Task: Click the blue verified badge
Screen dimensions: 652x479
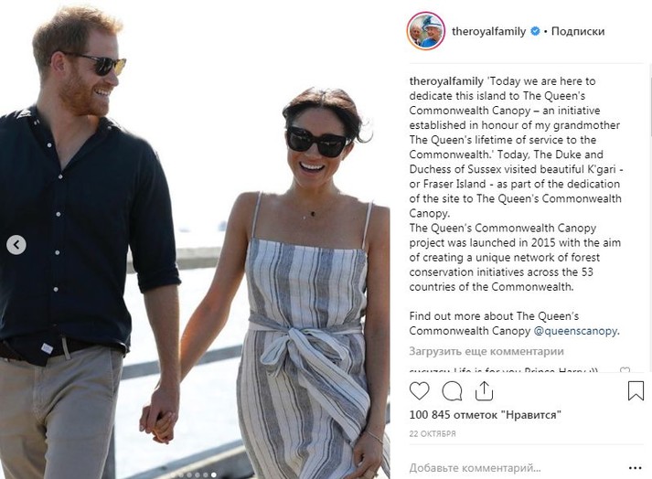Action: (534, 31)
